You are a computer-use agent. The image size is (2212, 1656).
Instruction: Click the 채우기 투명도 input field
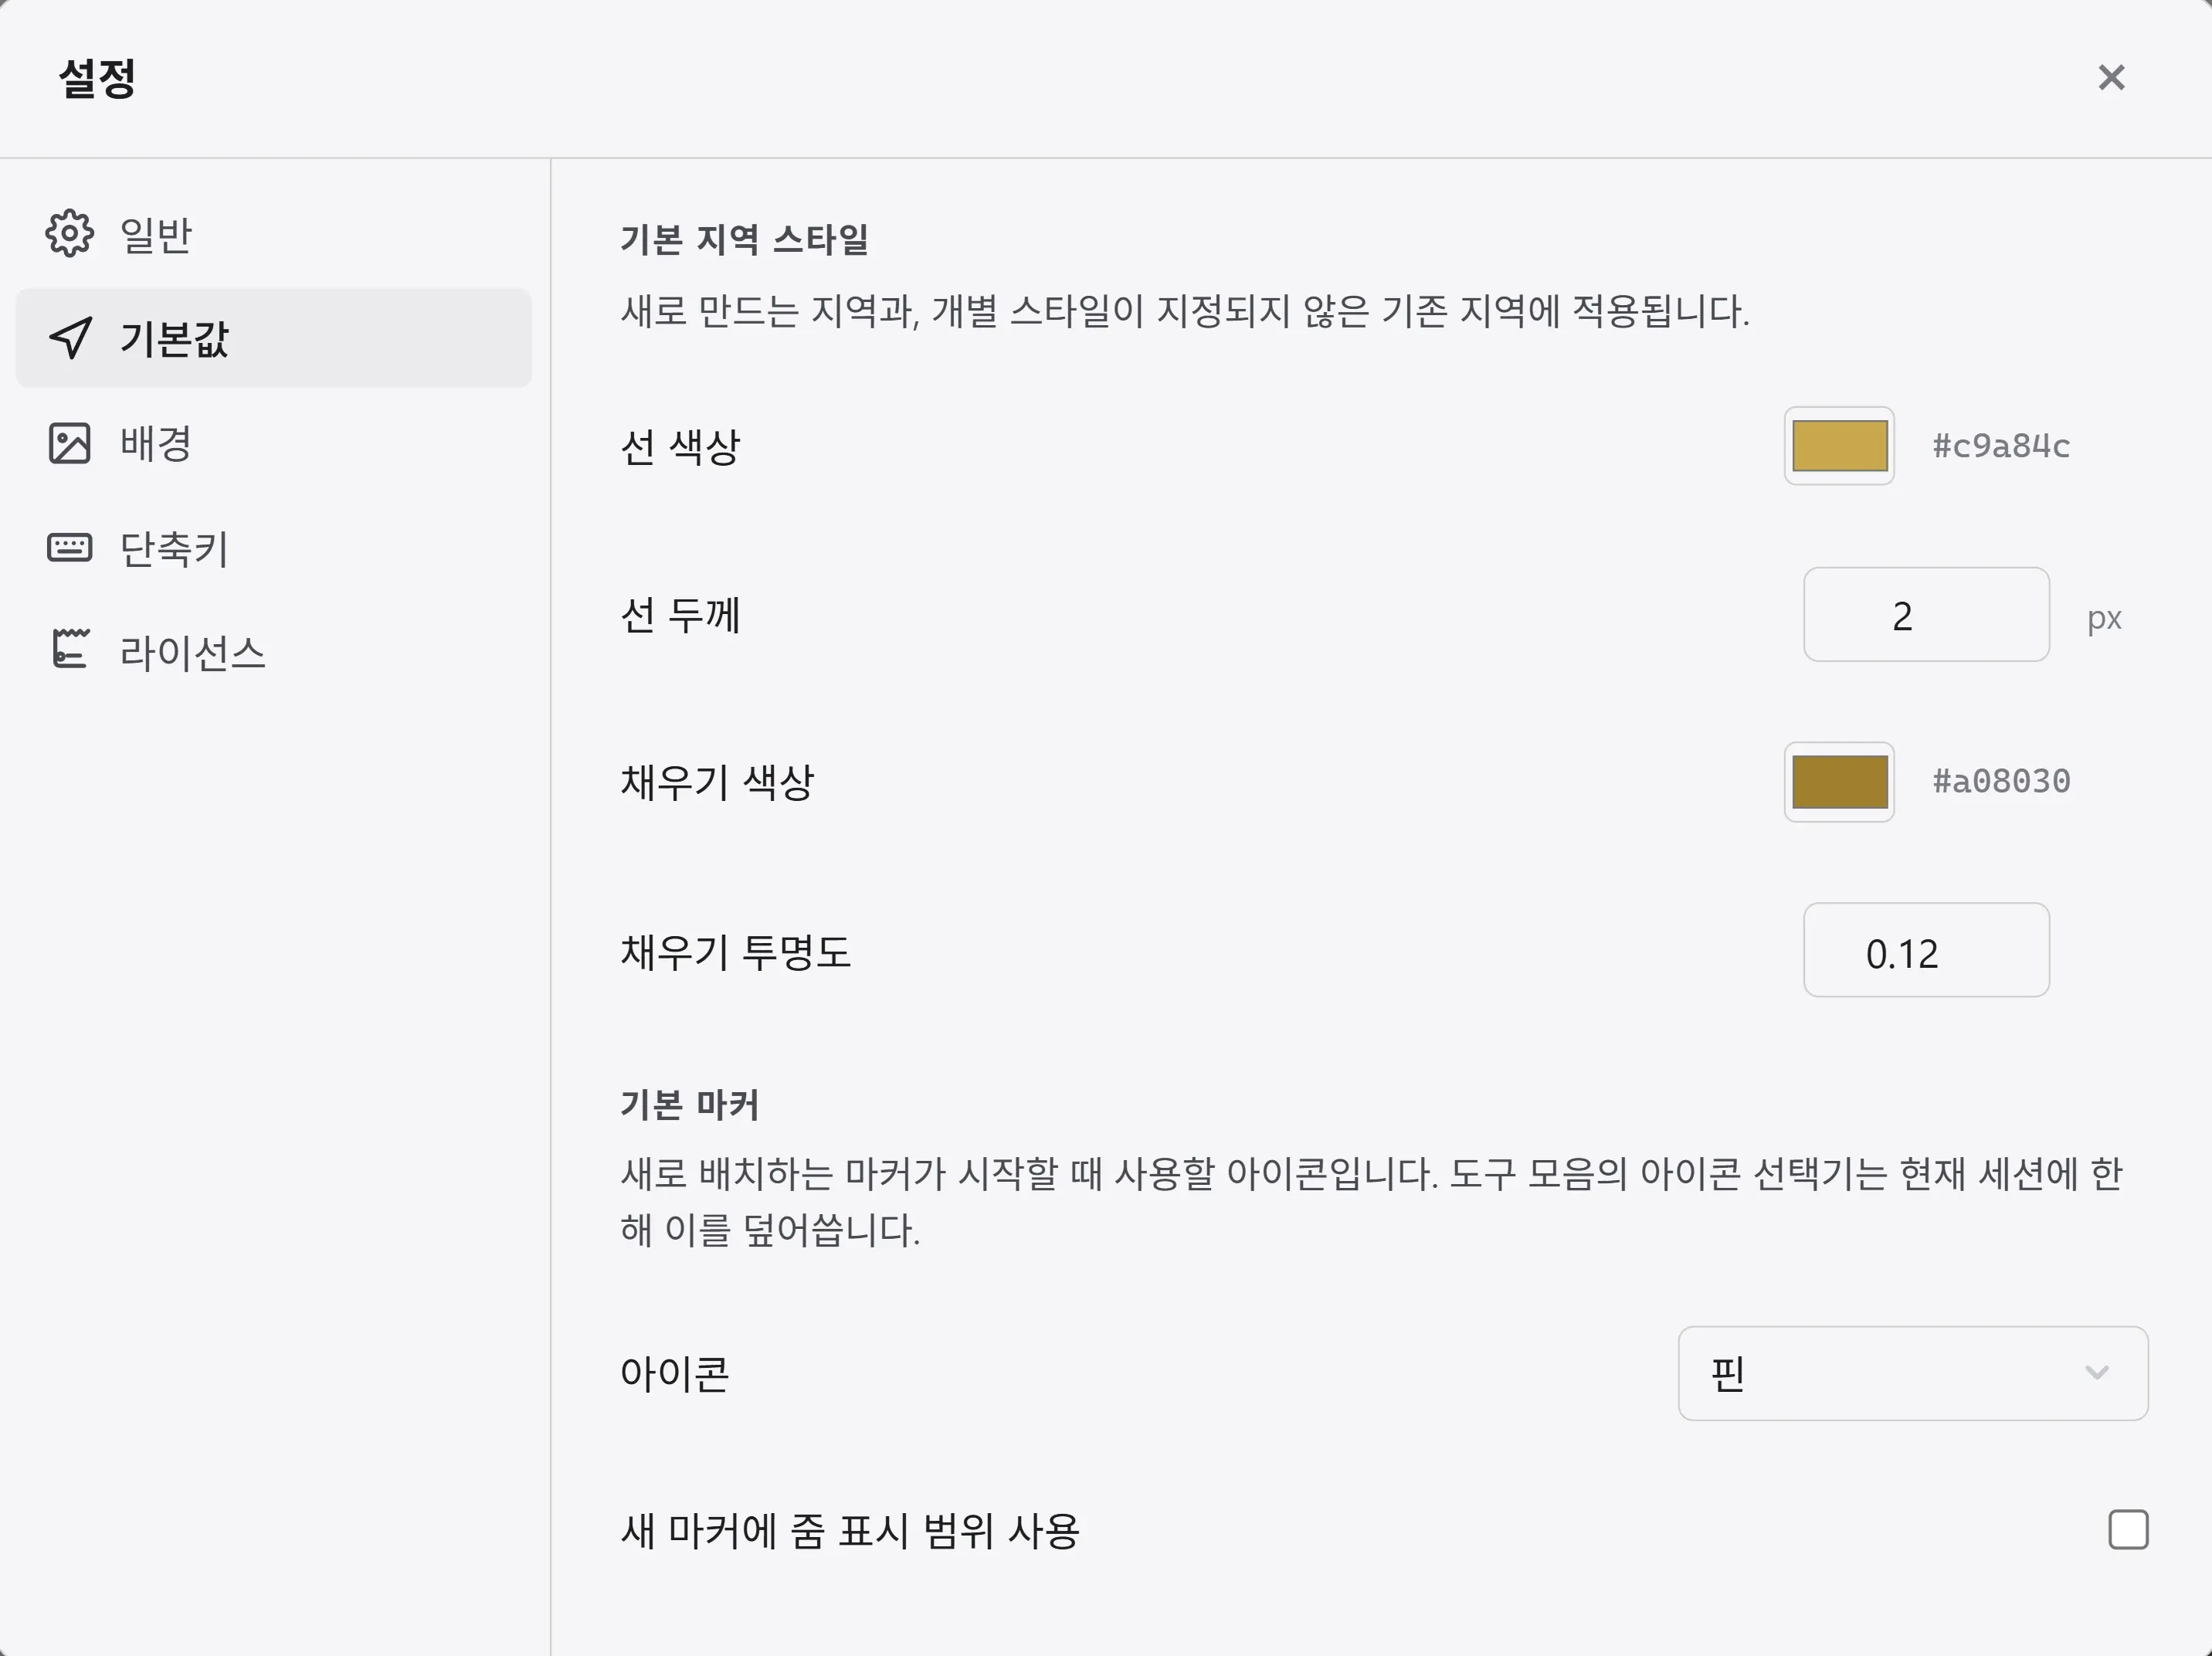1926,950
